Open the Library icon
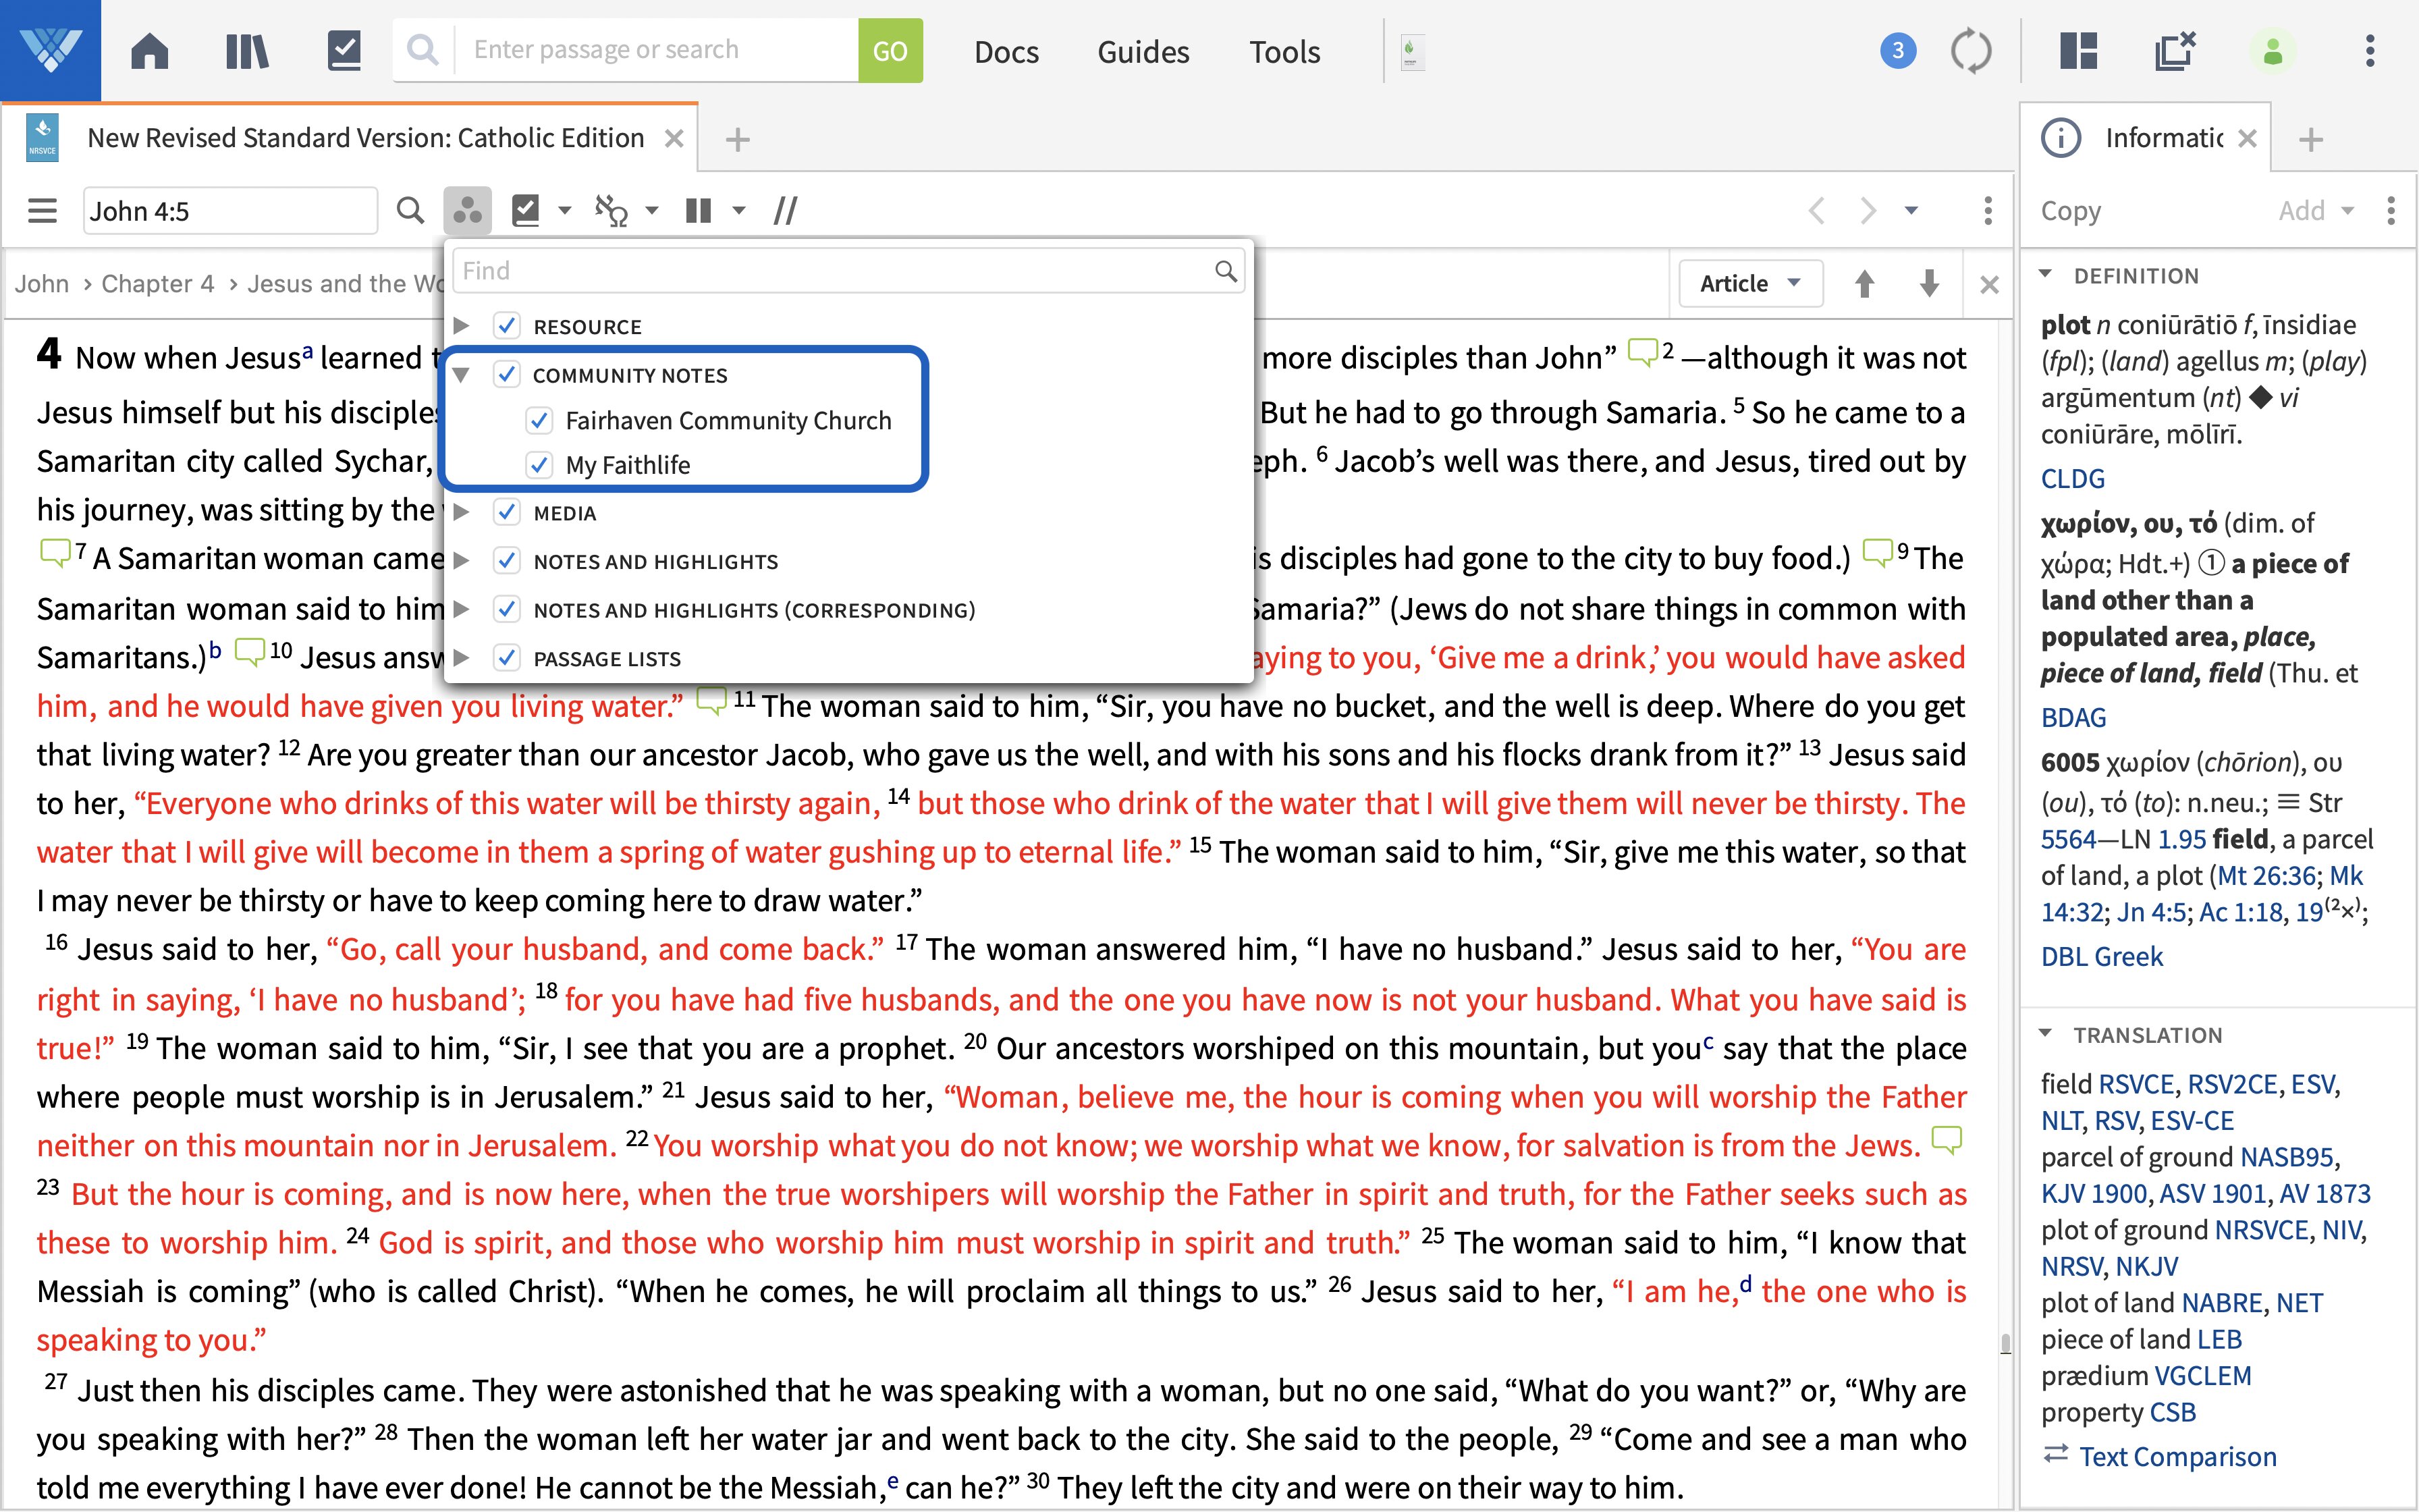 pyautogui.click(x=247, y=50)
